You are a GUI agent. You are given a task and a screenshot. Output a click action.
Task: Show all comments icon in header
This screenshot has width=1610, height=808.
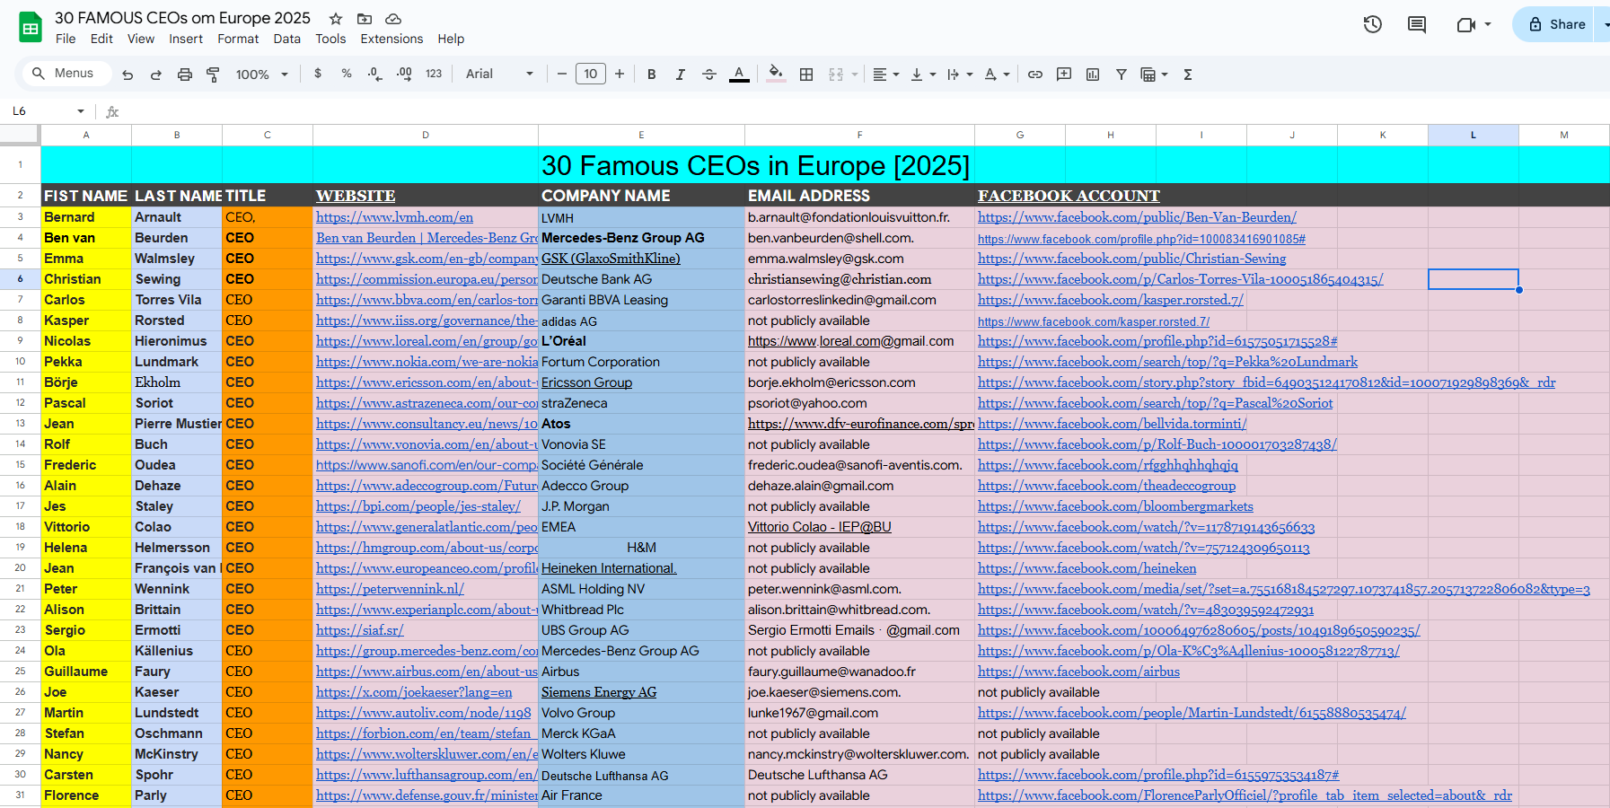1417,24
